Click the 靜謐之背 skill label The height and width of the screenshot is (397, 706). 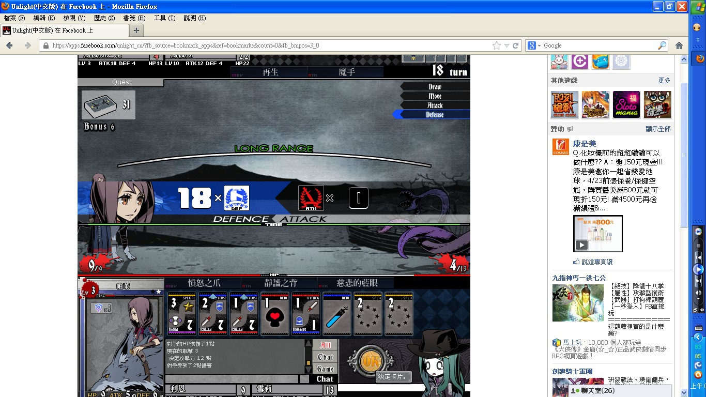coord(281,283)
